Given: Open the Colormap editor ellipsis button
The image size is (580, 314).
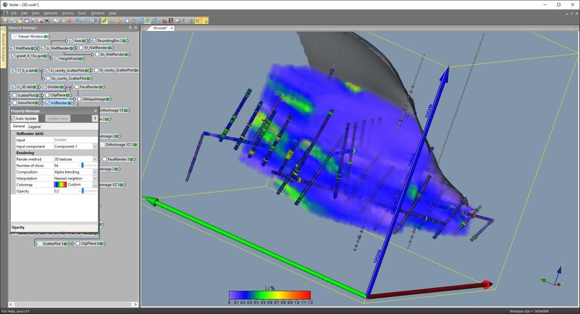Looking at the screenshot, I should (95, 184).
